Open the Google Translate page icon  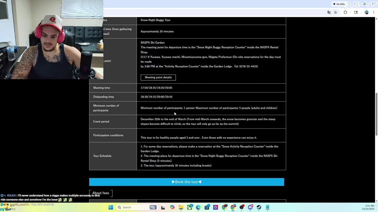pos(329,12)
